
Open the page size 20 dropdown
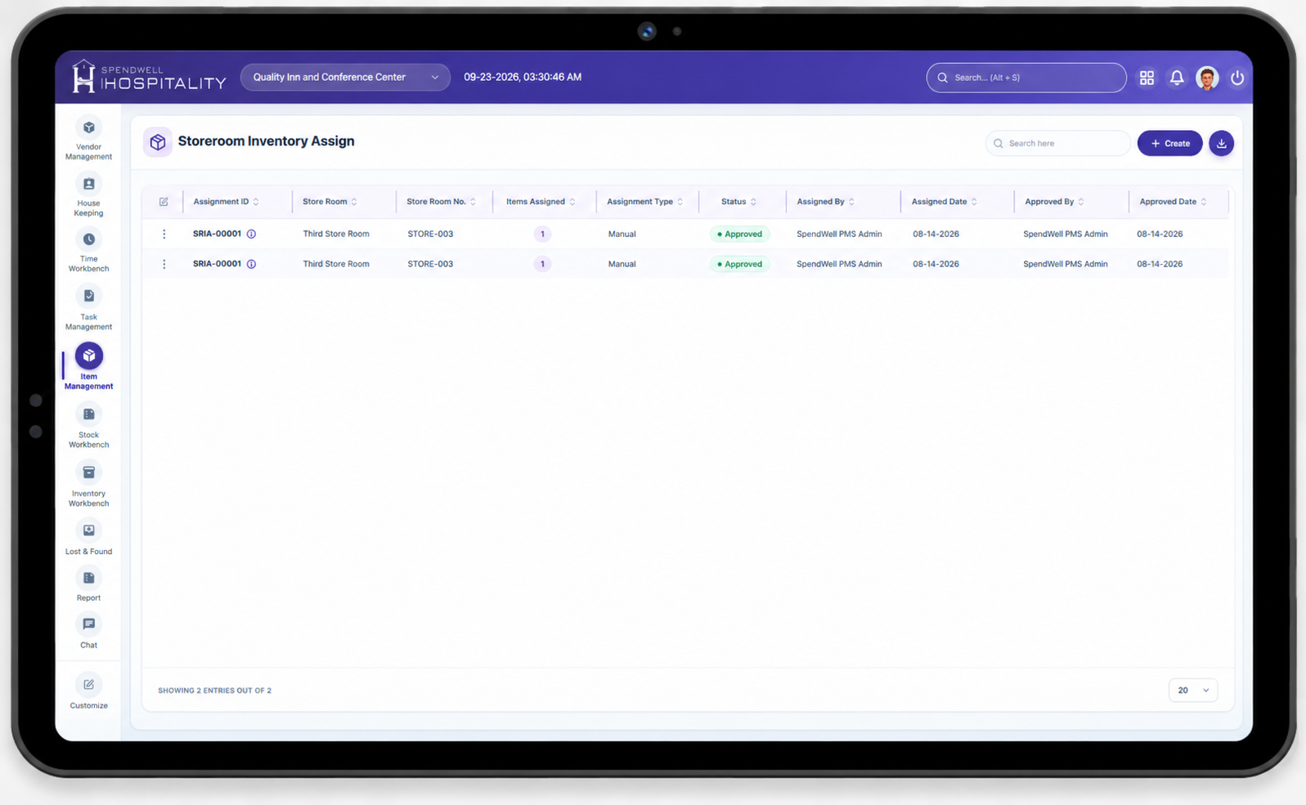click(1193, 691)
